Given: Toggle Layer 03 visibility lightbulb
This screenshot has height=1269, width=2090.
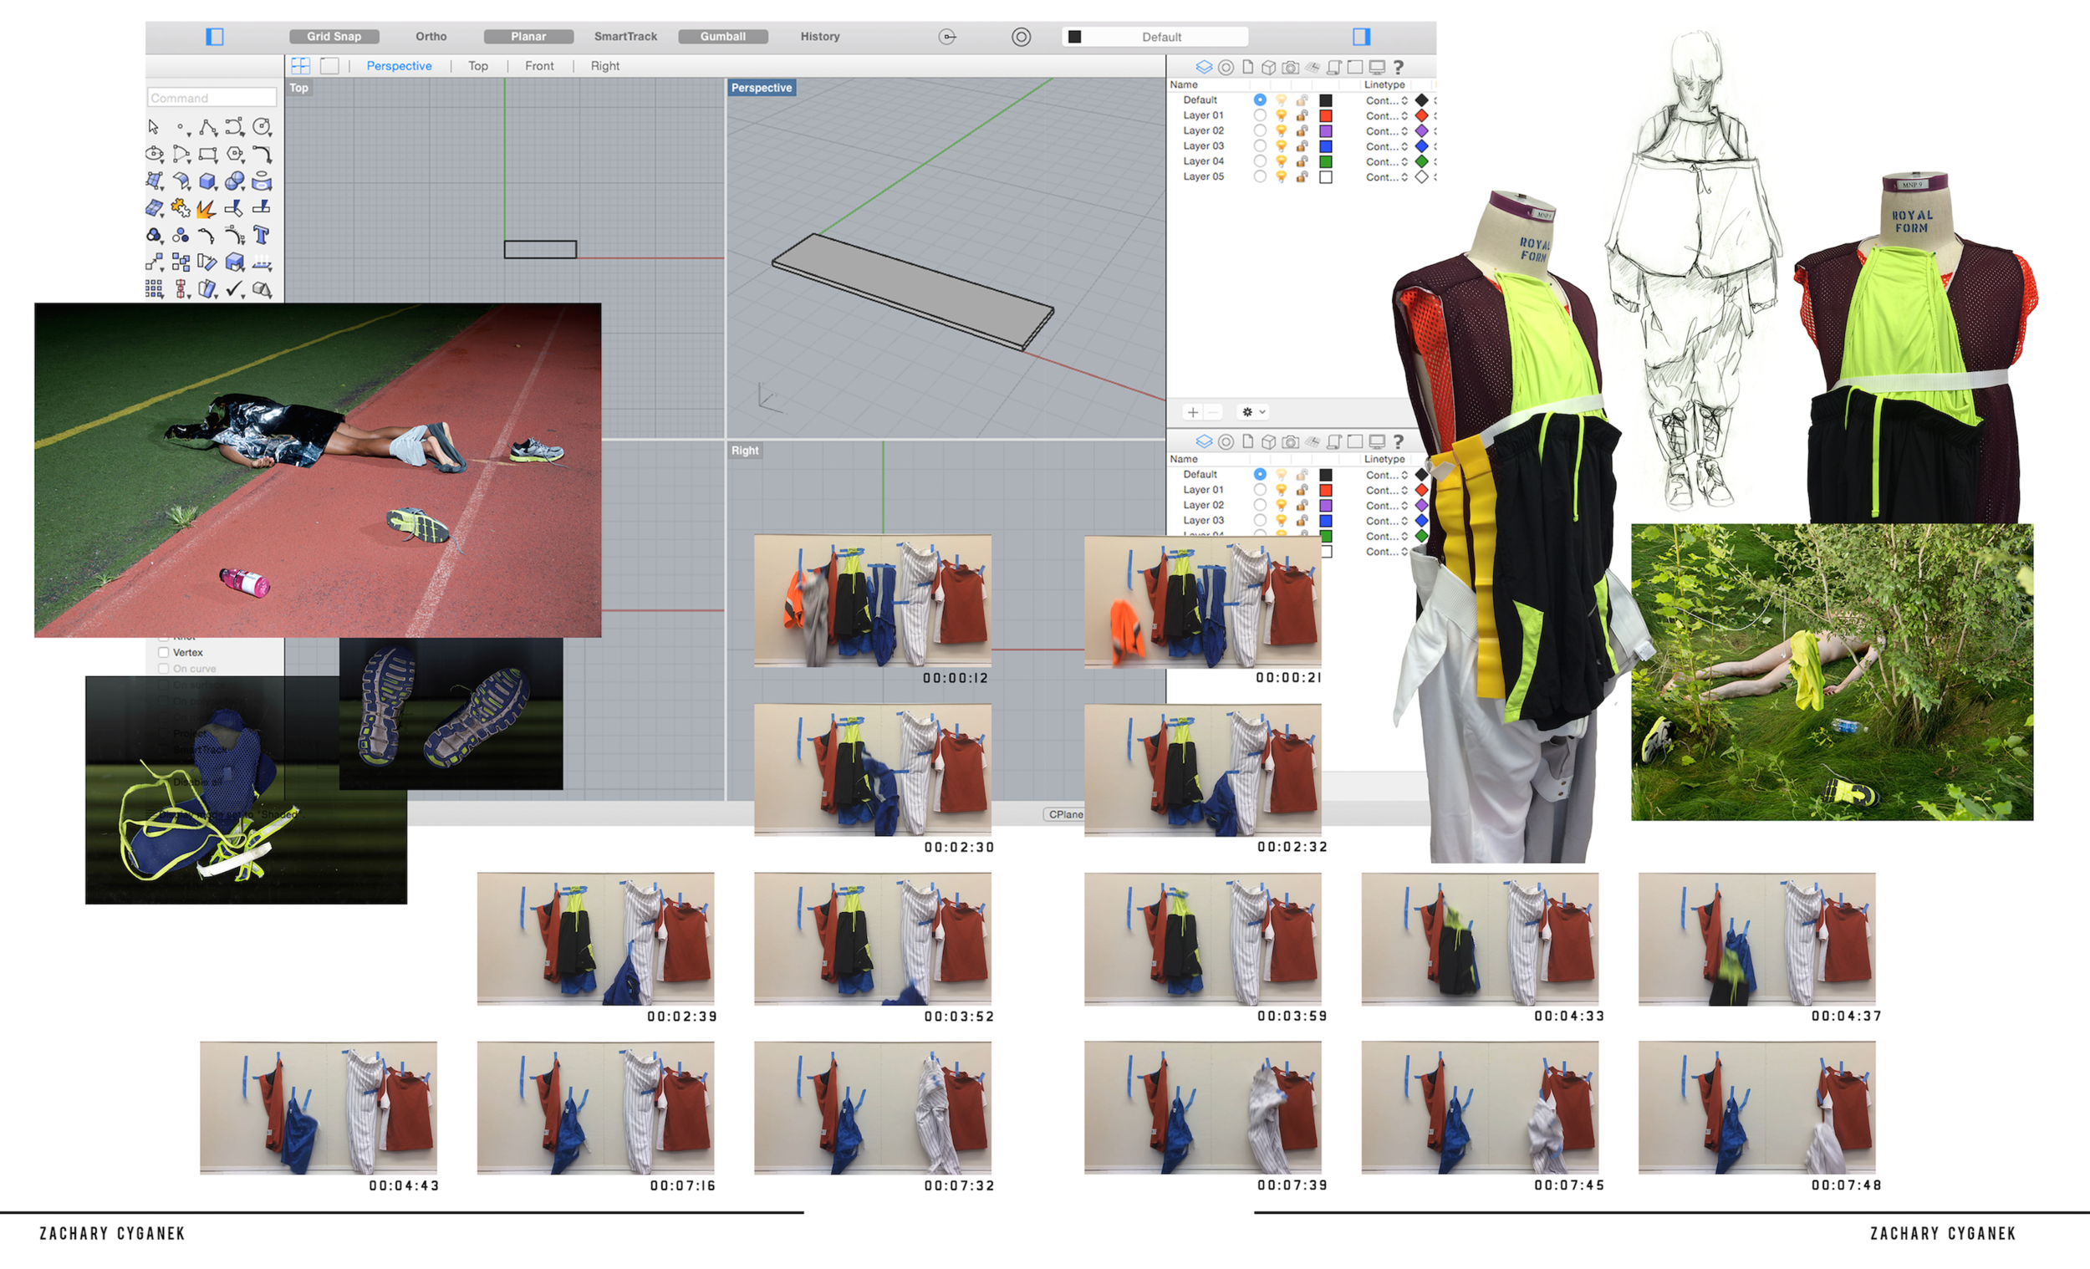Looking at the screenshot, I should (1281, 146).
